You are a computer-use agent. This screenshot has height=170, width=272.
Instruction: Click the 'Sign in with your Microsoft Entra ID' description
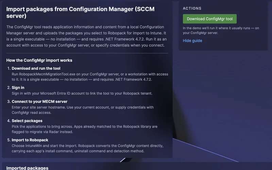click(82, 93)
